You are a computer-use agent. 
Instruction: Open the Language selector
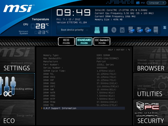click(154, 3)
